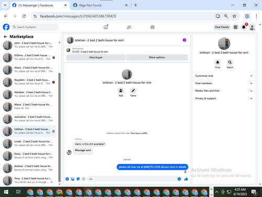Open the Alexis conversation
The width and height of the screenshot is (262, 197).
coord(29,69)
